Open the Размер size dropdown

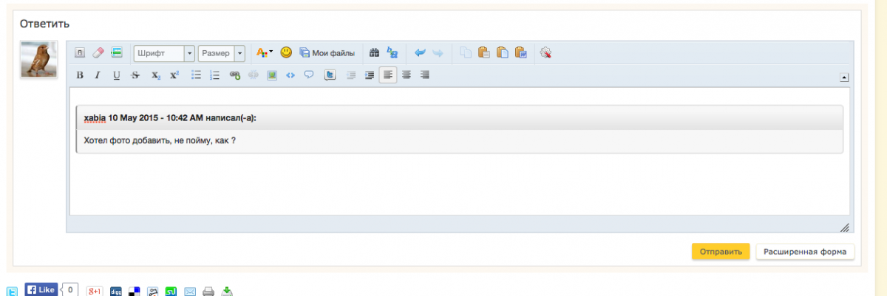[x=222, y=53]
